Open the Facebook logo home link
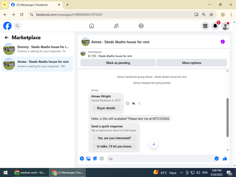The image size is (236, 177). (7, 26)
